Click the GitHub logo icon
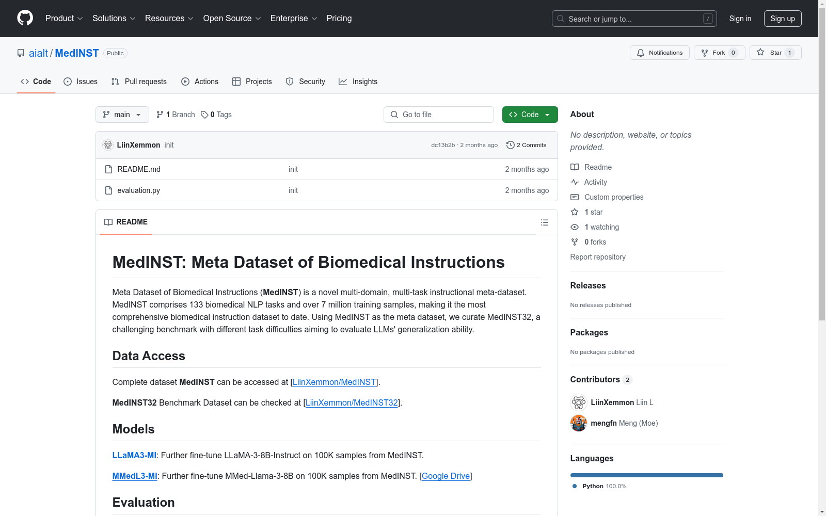The image size is (826, 516). 25,18
